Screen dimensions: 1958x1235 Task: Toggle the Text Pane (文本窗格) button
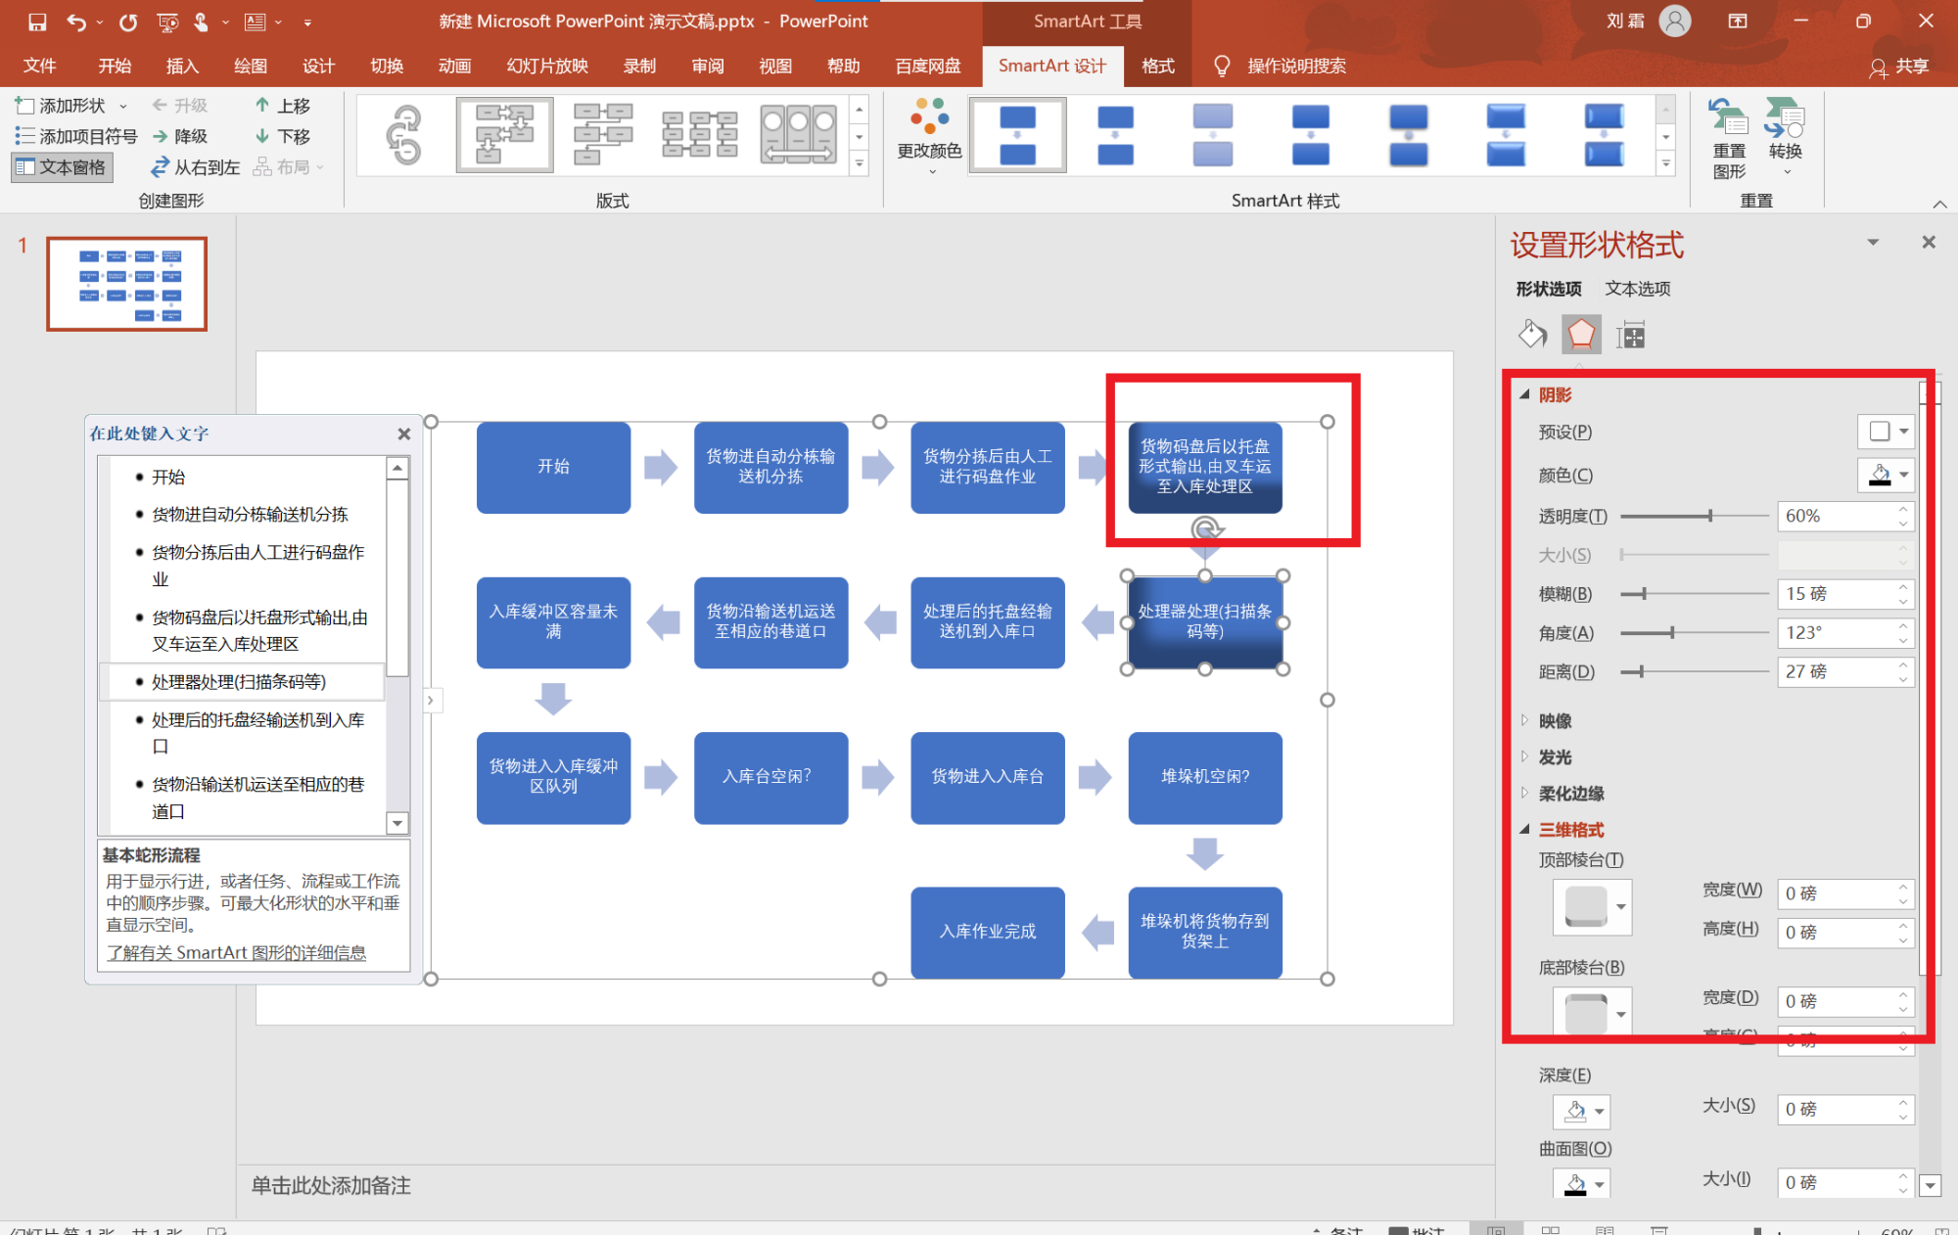63,167
